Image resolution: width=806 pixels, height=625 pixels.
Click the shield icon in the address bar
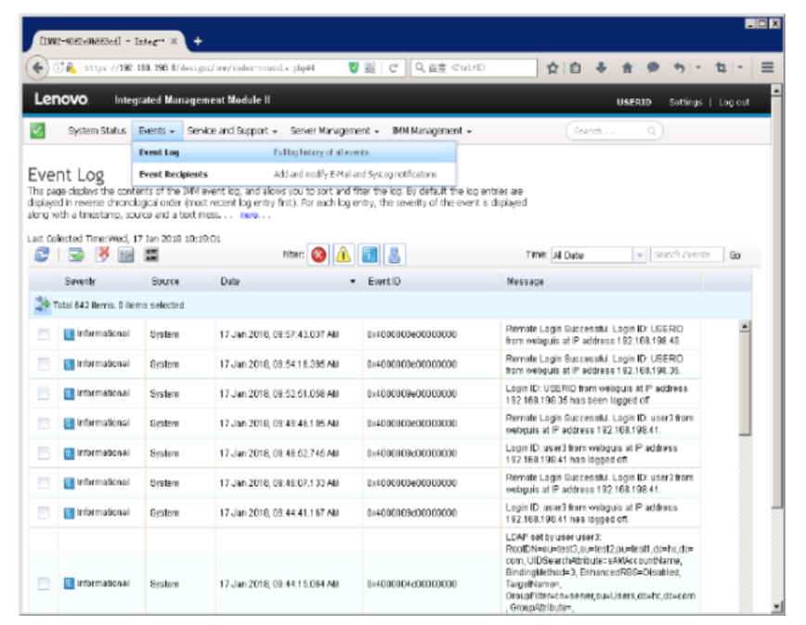353,68
